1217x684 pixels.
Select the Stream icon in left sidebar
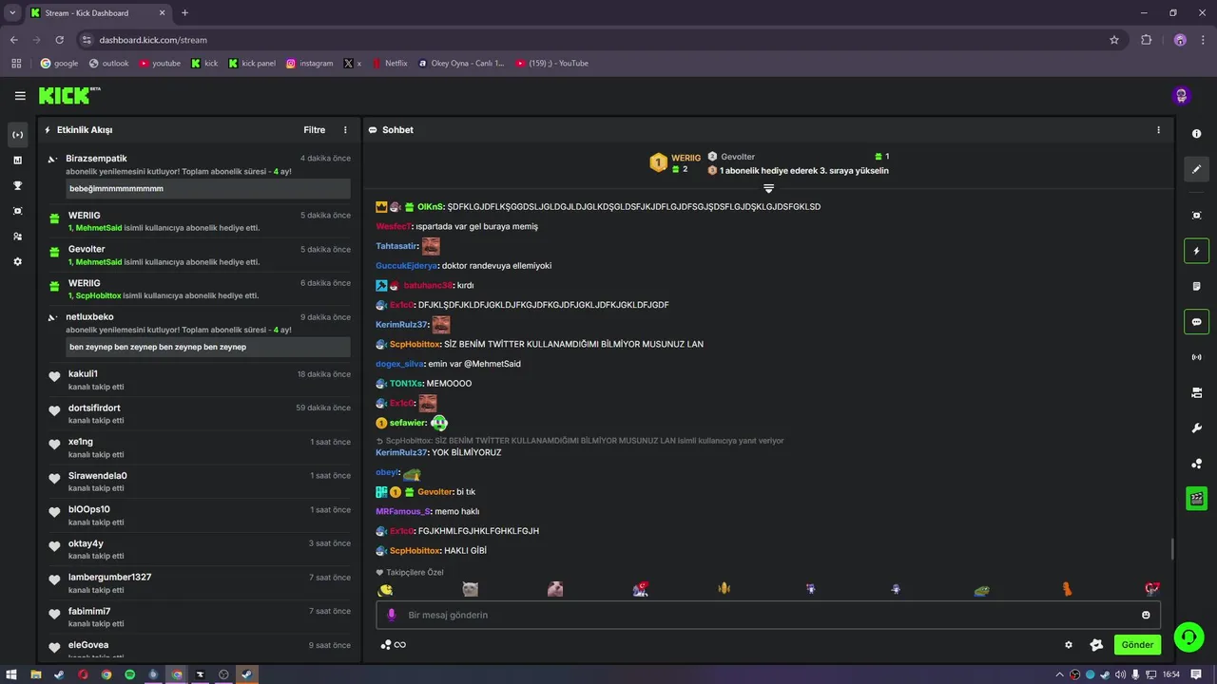(x=17, y=135)
